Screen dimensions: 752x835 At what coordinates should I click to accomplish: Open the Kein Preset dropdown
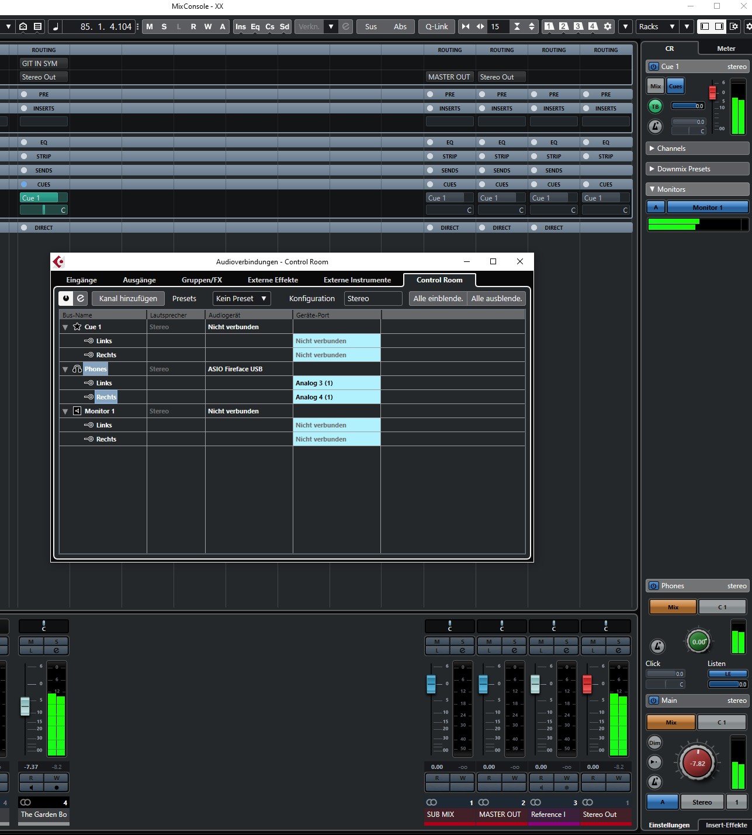[x=241, y=298]
